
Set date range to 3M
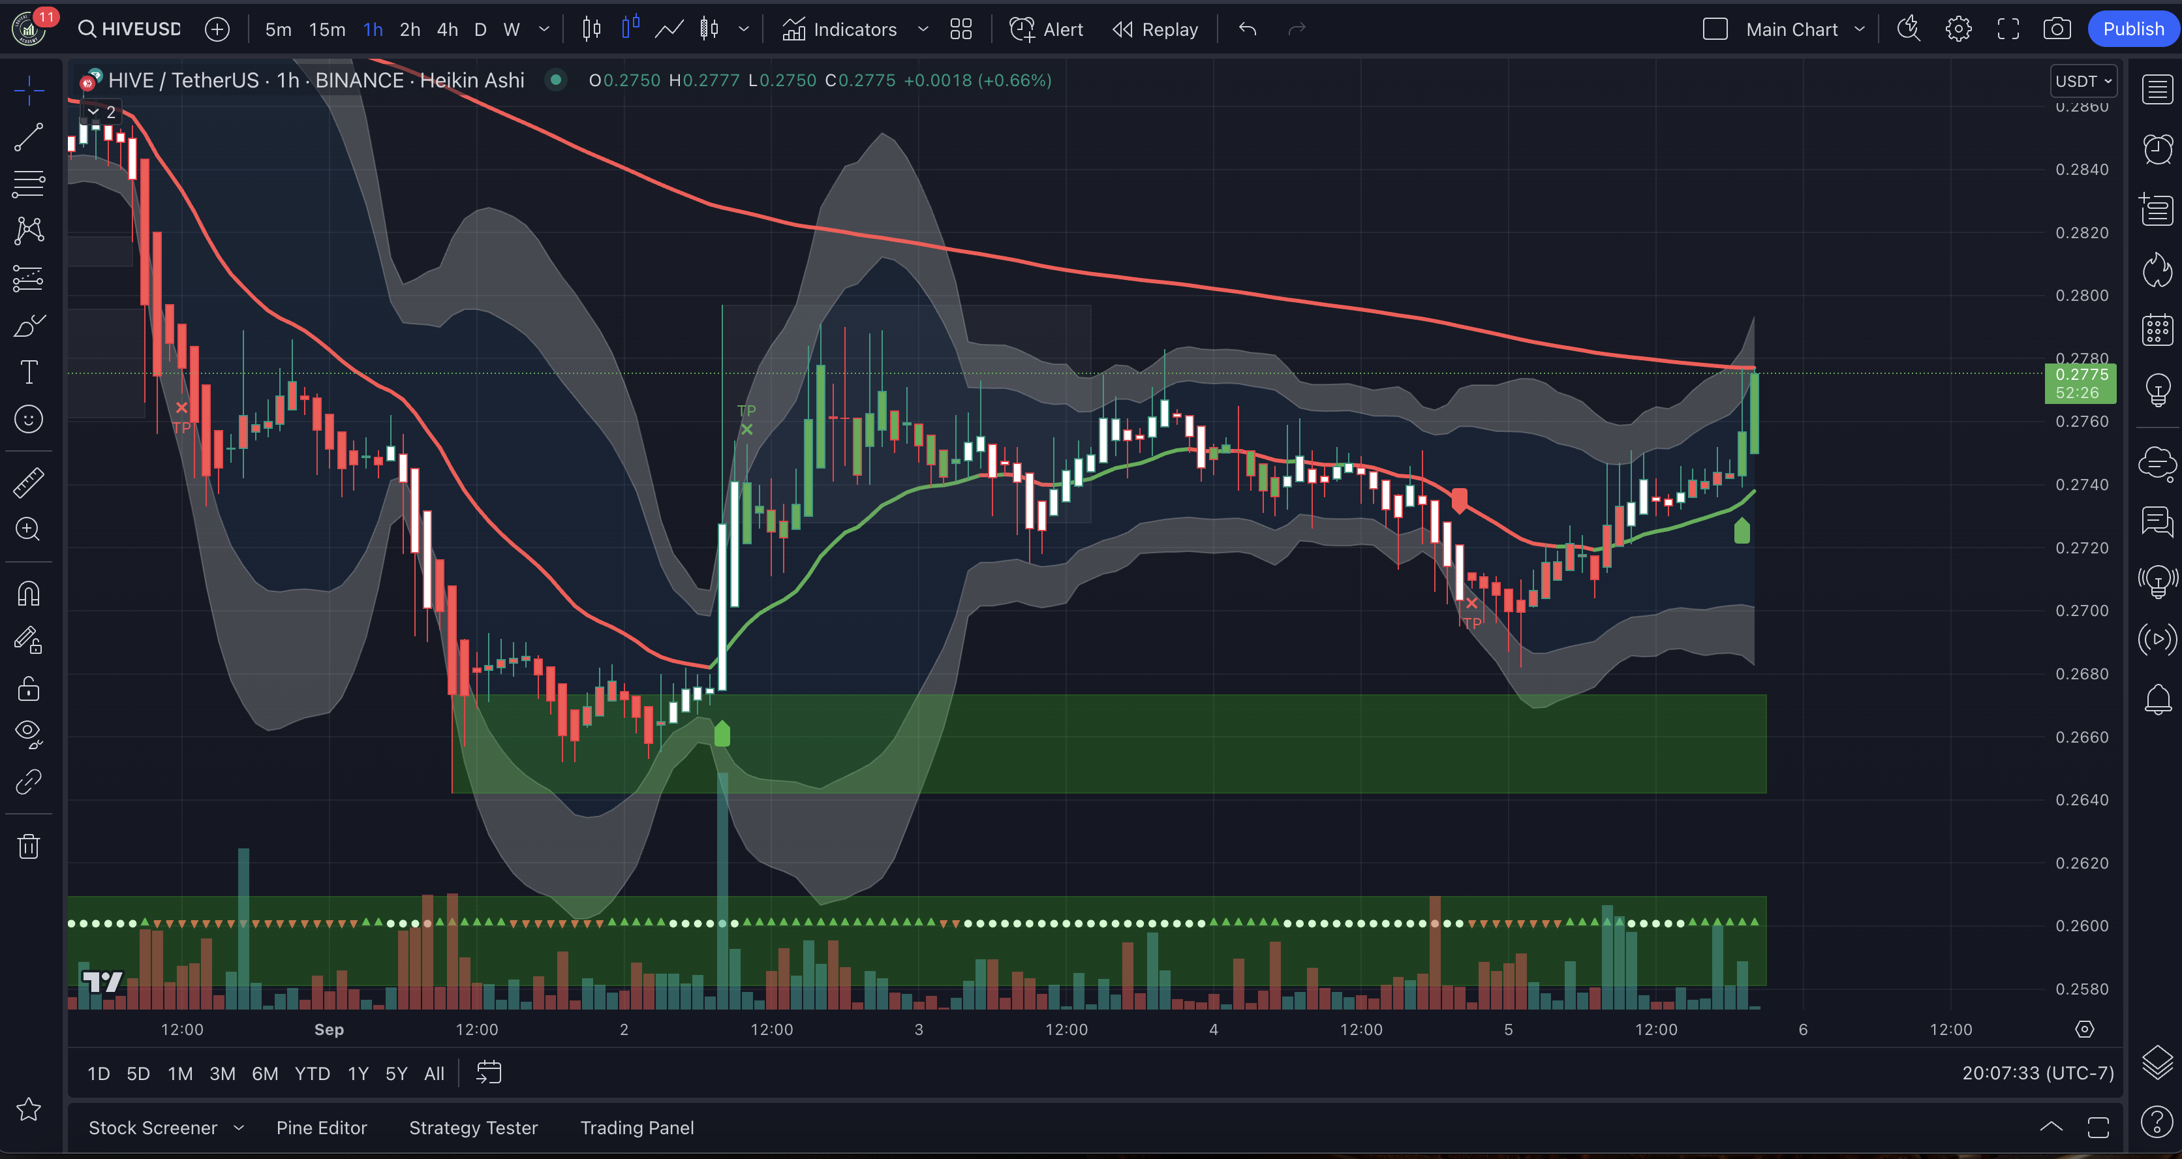coord(222,1074)
